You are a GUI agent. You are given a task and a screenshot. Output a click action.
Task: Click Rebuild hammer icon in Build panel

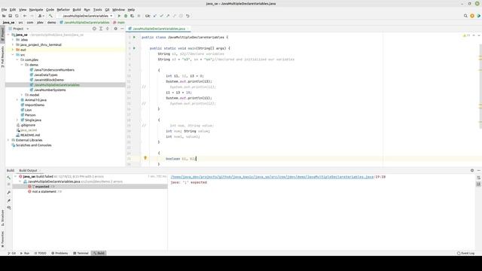click(x=8, y=178)
